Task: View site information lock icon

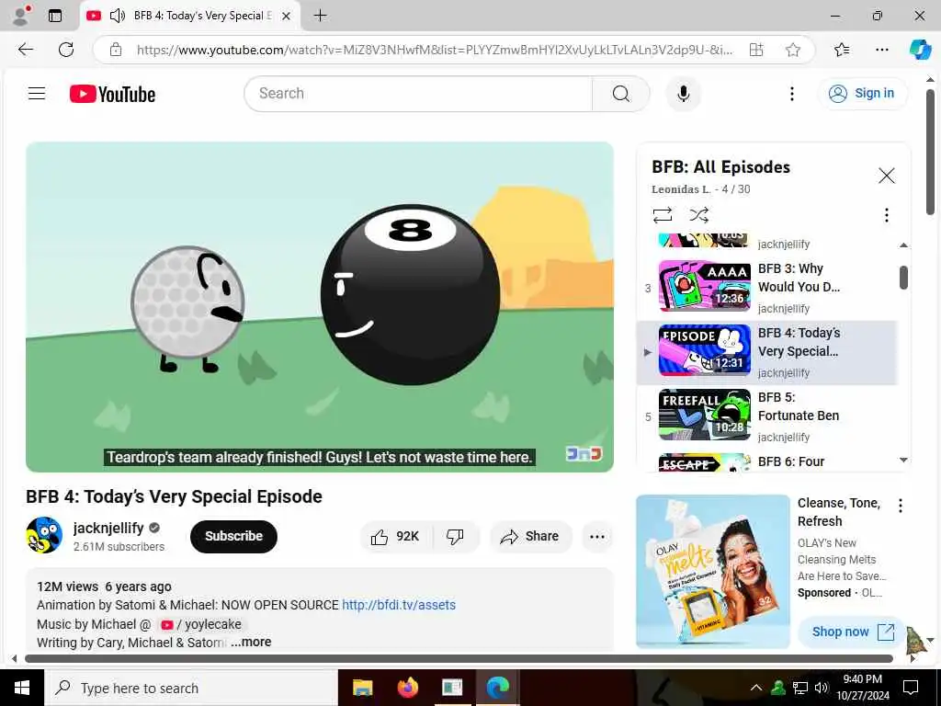Action: 116,50
